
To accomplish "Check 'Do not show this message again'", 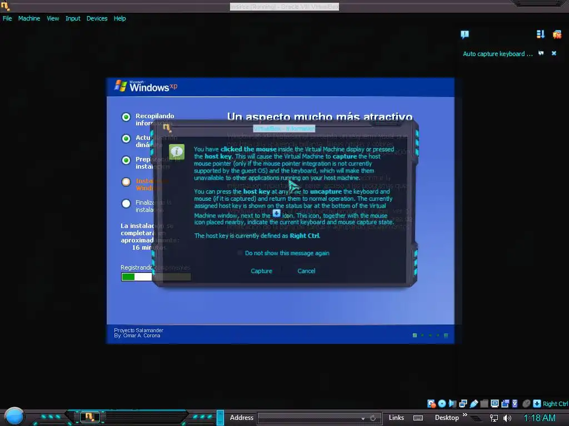I will [239, 253].
